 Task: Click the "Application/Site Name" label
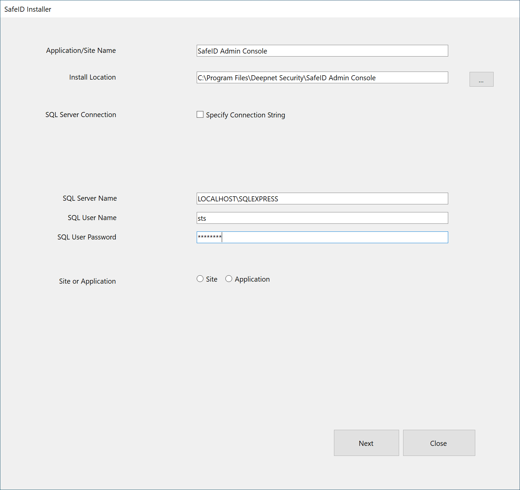click(x=81, y=51)
